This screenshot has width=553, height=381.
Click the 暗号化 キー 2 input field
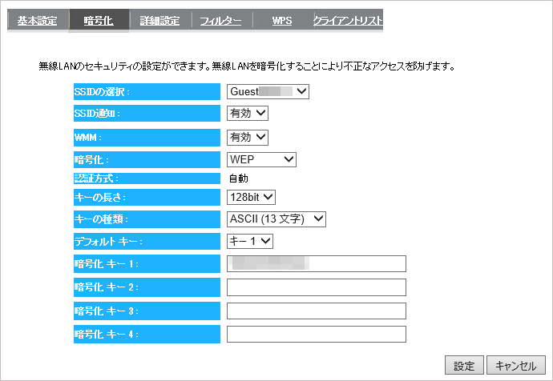click(317, 287)
